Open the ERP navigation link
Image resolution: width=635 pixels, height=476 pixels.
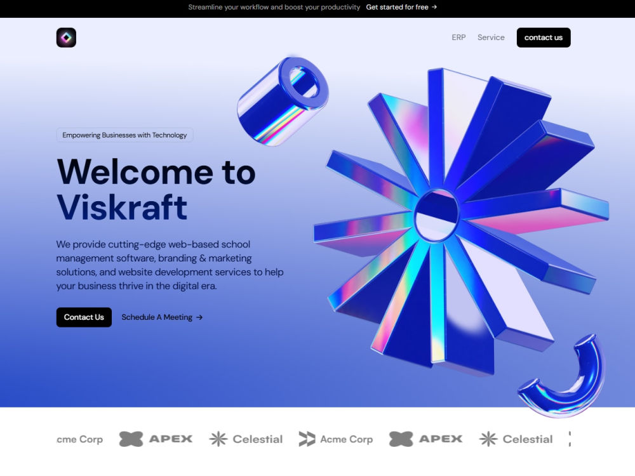[458, 37]
